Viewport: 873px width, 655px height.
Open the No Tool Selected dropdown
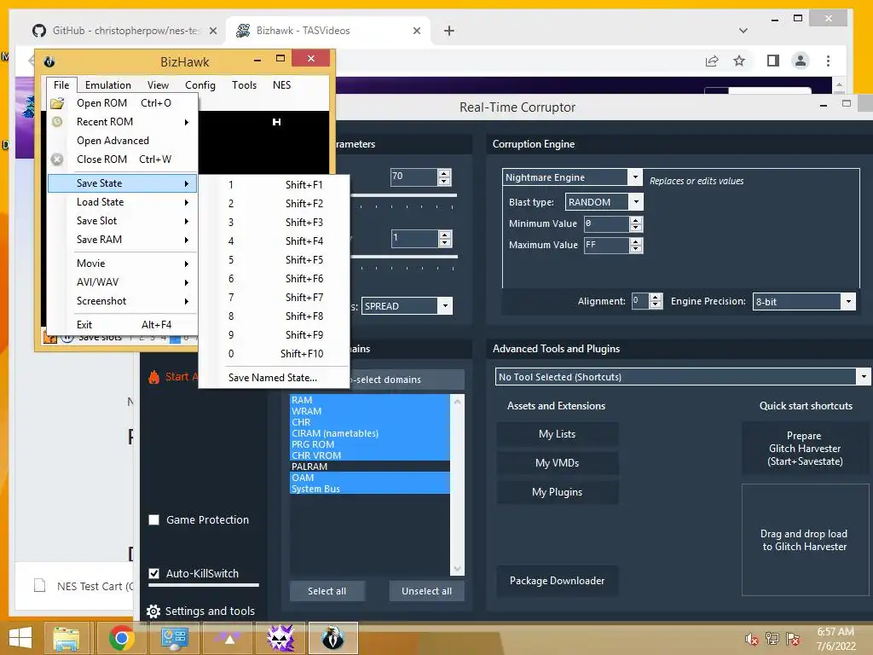[x=863, y=376]
